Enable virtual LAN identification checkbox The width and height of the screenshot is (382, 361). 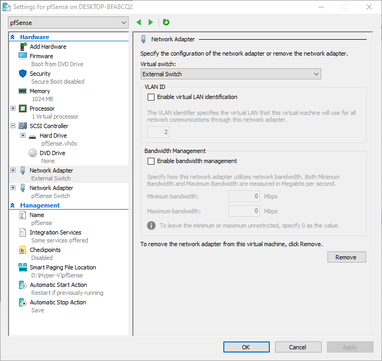click(x=151, y=97)
